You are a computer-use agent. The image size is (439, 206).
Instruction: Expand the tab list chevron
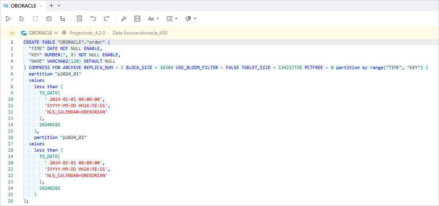(x=59, y=6)
